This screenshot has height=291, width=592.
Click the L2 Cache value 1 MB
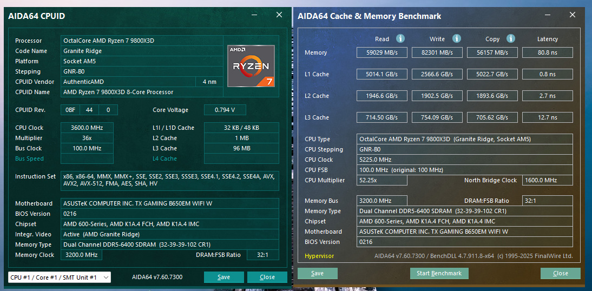tap(242, 138)
